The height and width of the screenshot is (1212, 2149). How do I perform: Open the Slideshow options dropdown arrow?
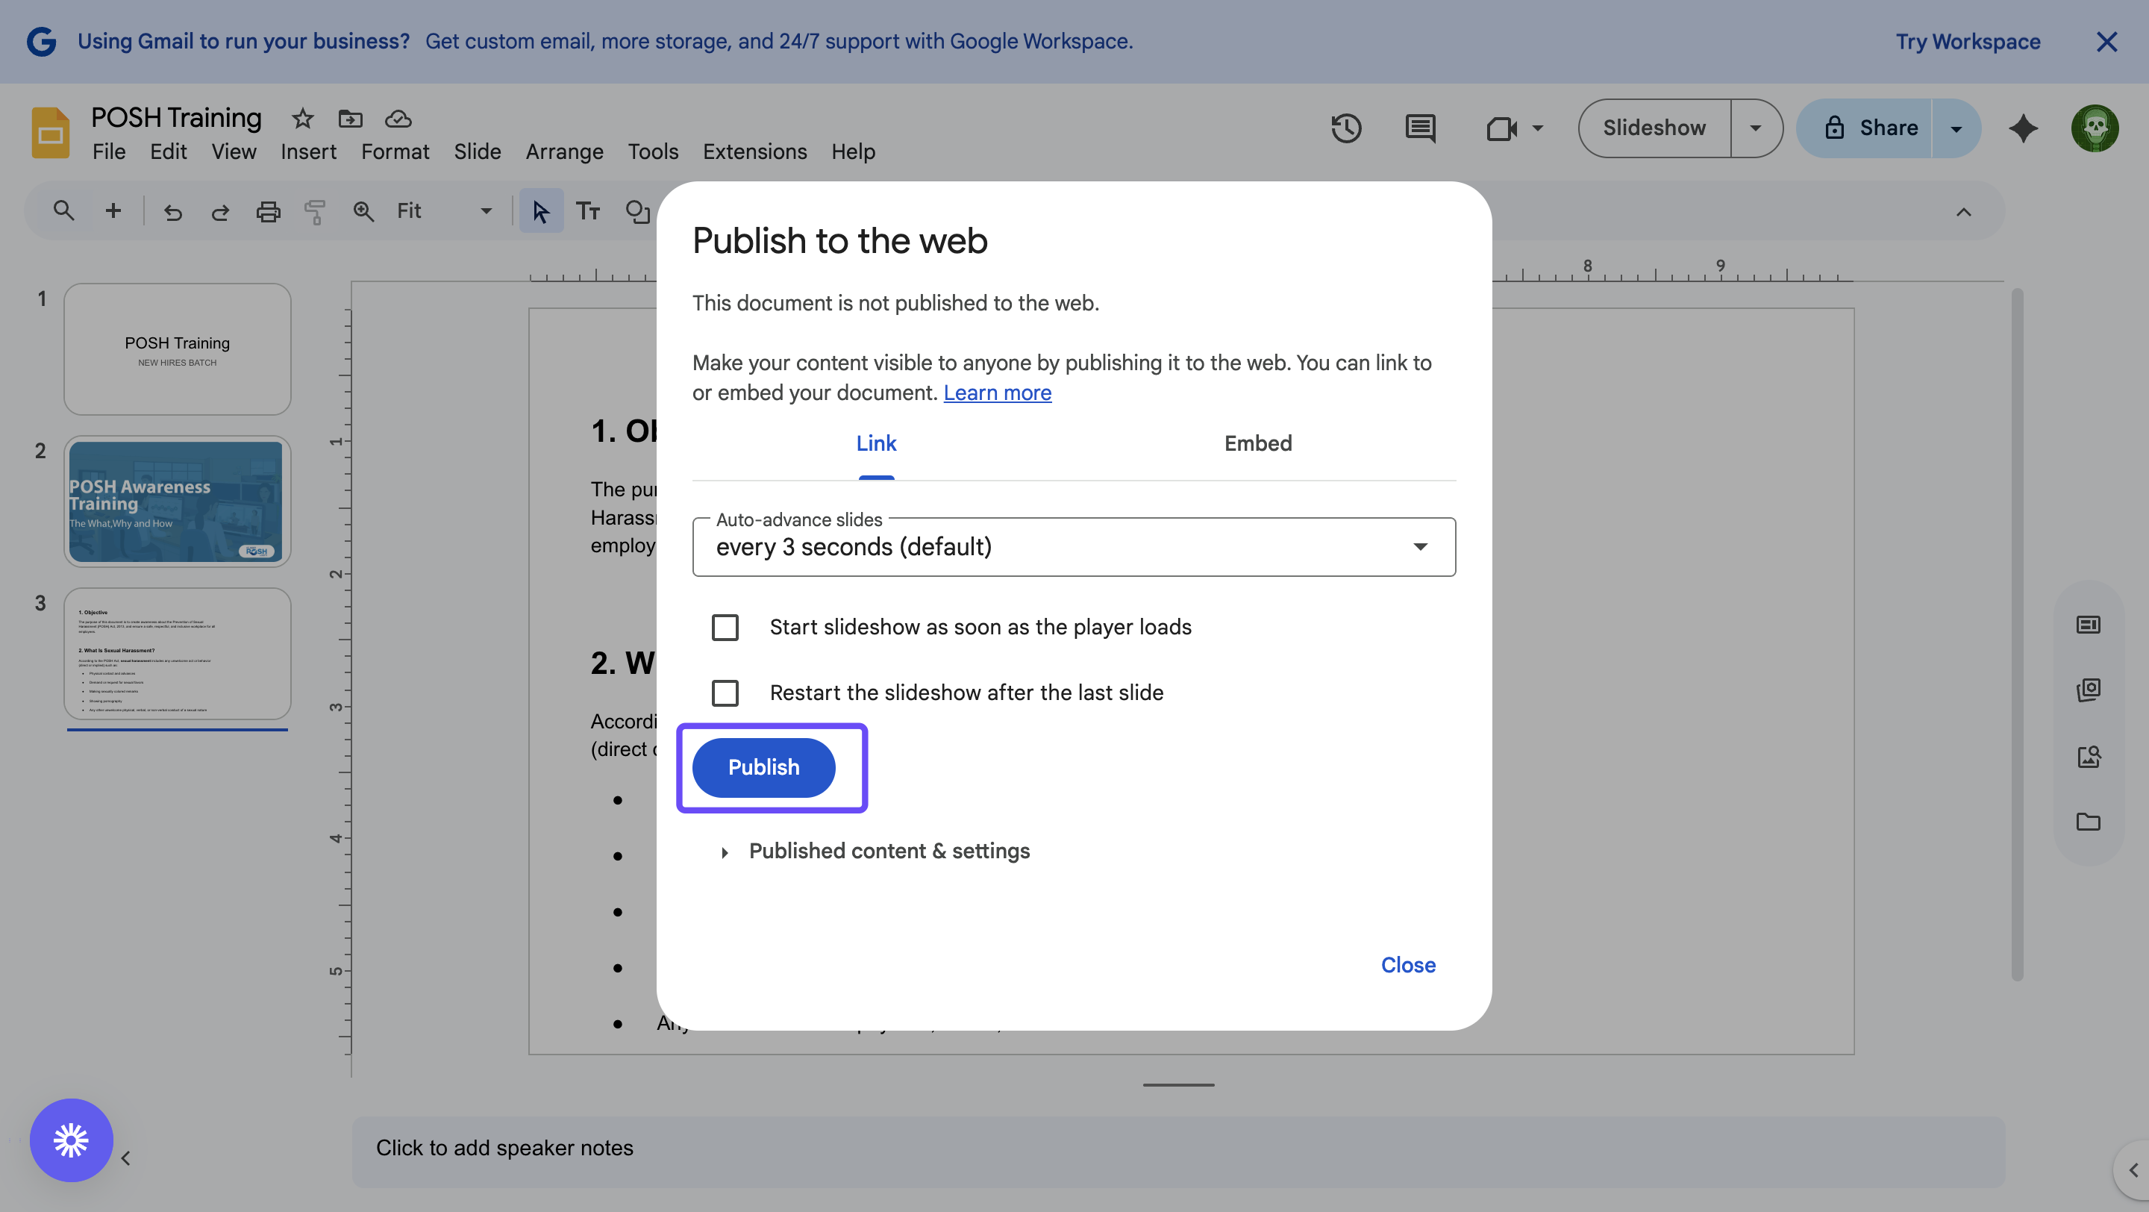pyautogui.click(x=1755, y=128)
